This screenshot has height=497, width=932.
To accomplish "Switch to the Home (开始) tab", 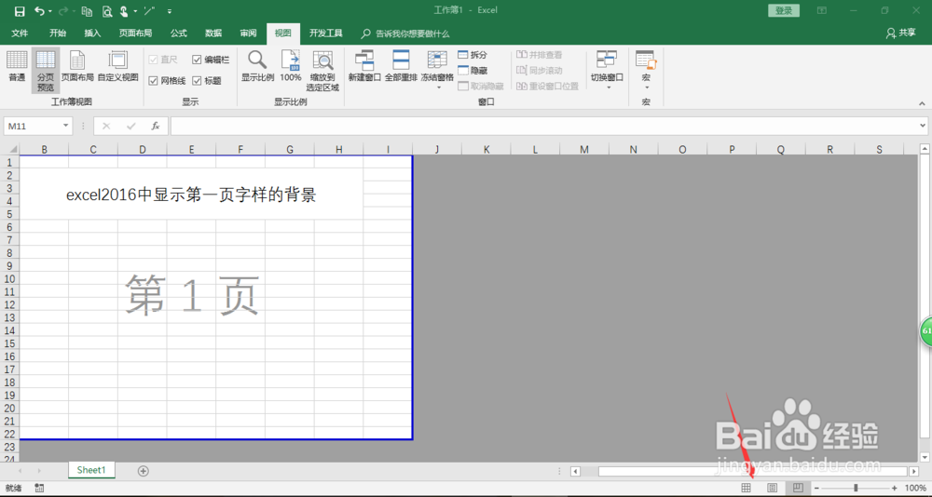I will click(58, 34).
